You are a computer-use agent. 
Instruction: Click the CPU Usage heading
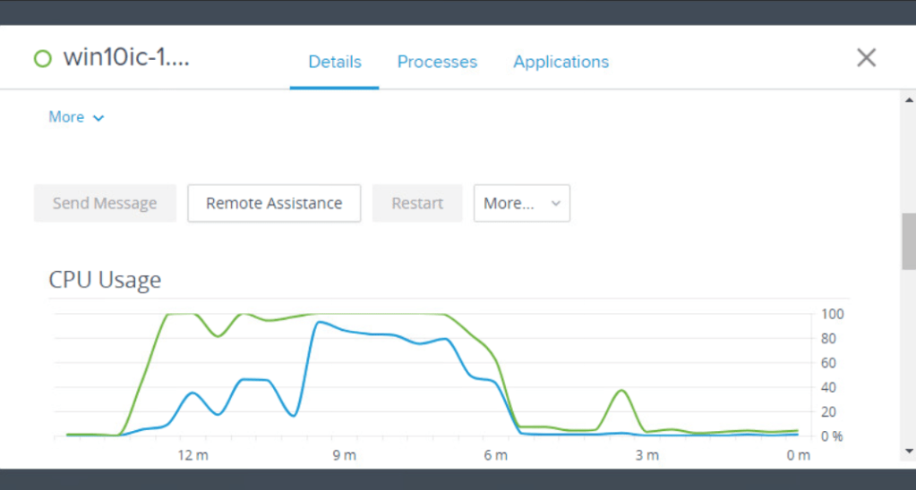coord(105,280)
